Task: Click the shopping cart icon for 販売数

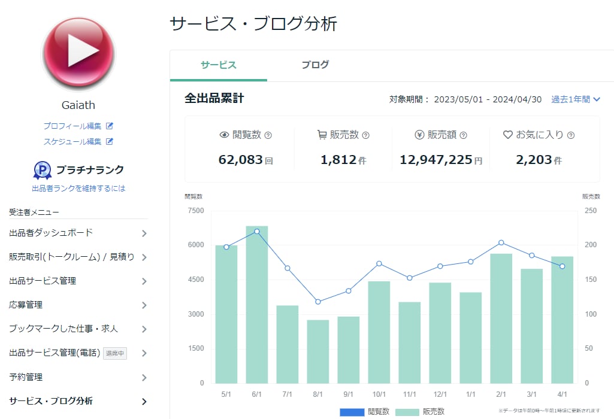Action: tap(322, 135)
